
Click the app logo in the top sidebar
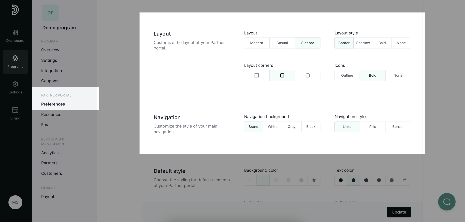15,10
